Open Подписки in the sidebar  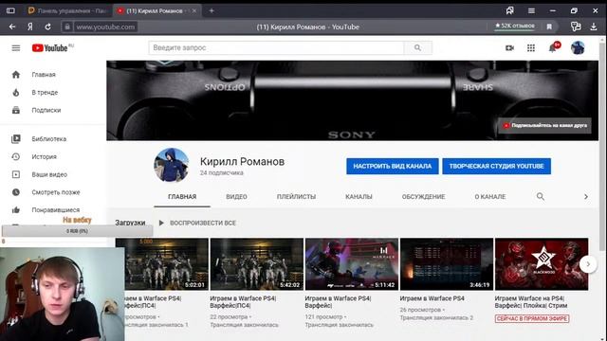[46, 110]
